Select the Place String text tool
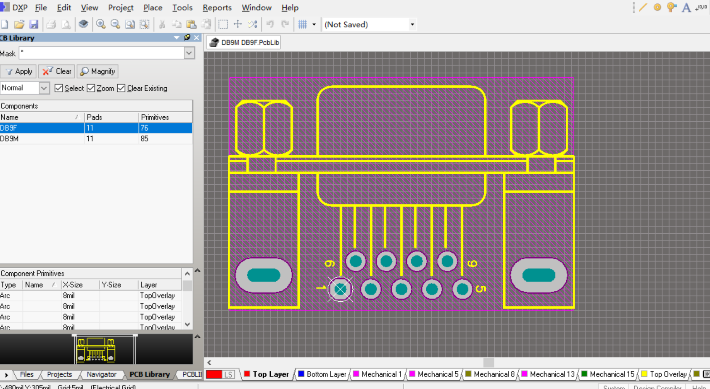 686,8
